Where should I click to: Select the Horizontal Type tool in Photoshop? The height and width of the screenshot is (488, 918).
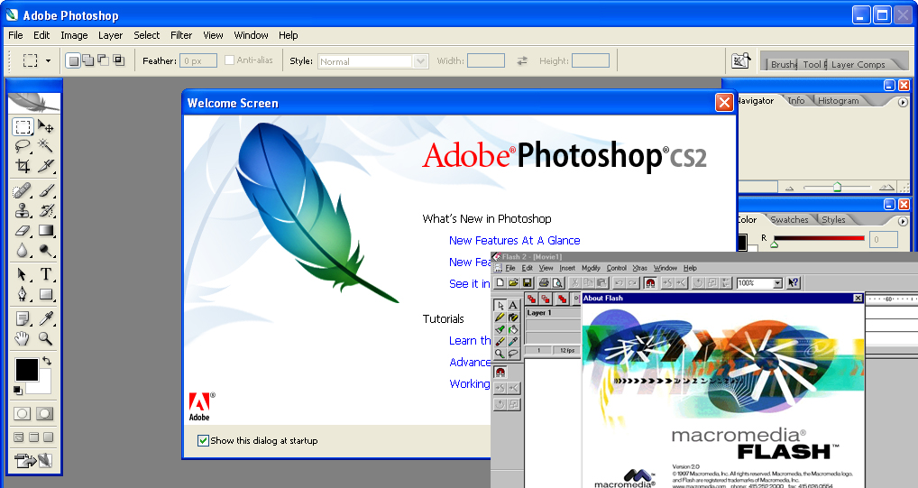[46, 274]
